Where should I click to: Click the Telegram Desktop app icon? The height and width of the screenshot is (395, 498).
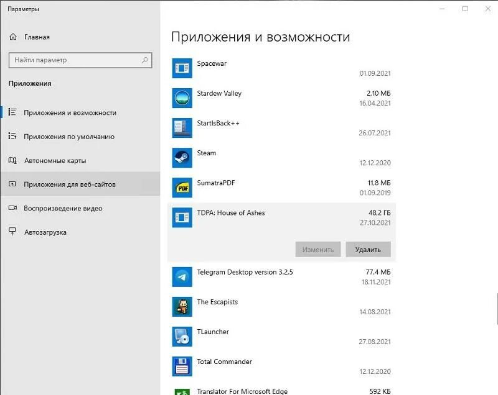point(182,277)
